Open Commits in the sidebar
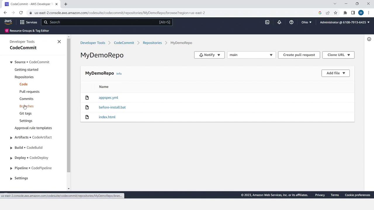The width and height of the screenshot is (374, 210). coord(26,99)
